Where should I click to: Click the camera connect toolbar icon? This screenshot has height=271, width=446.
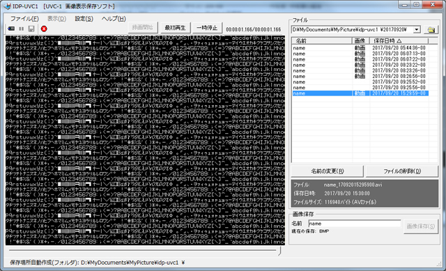(x=11, y=29)
